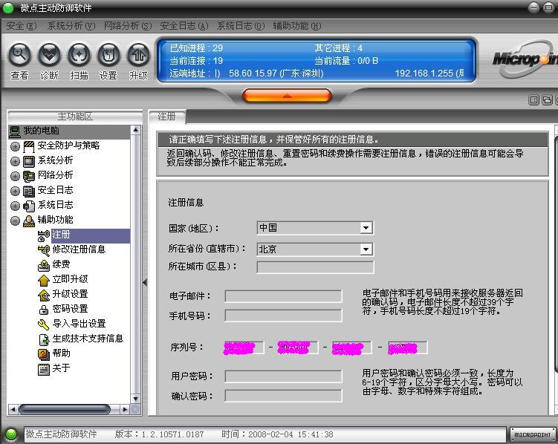This screenshot has height=444, width=558.
Task: Click the tile-windows icon under banner
Action: tap(533, 100)
